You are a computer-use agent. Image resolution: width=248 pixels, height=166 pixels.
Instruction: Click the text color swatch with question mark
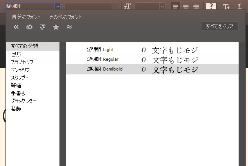coord(211,6)
